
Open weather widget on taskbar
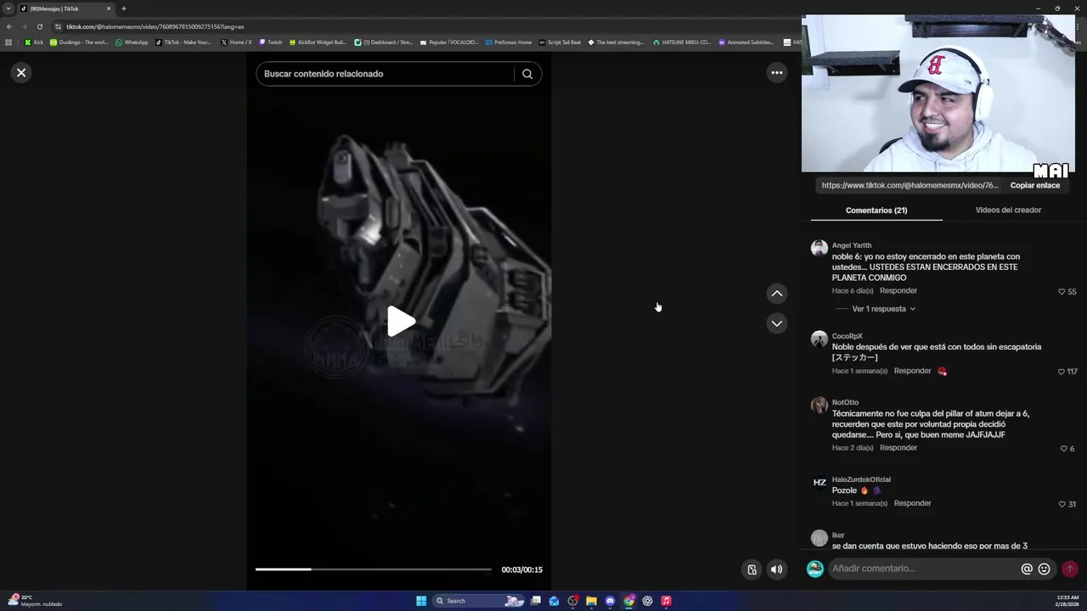34,601
